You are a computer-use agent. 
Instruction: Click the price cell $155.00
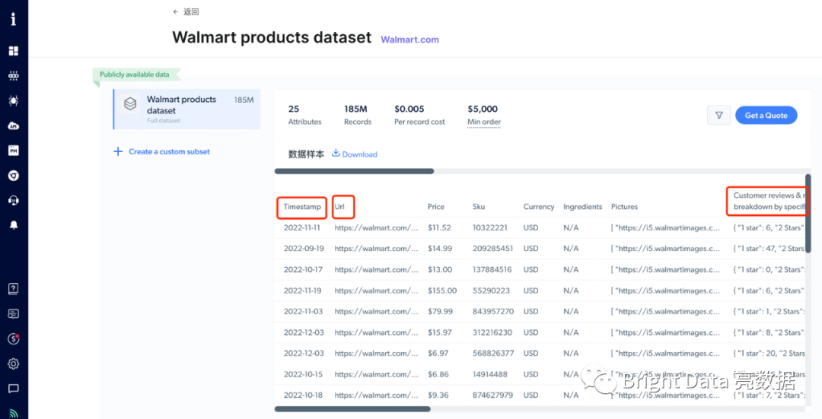pos(442,290)
